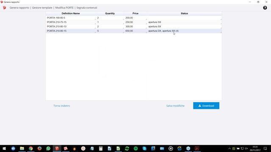Open the Windows Start menu
Image resolution: width=271 pixels, height=152 pixels.
[x=4, y=148]
